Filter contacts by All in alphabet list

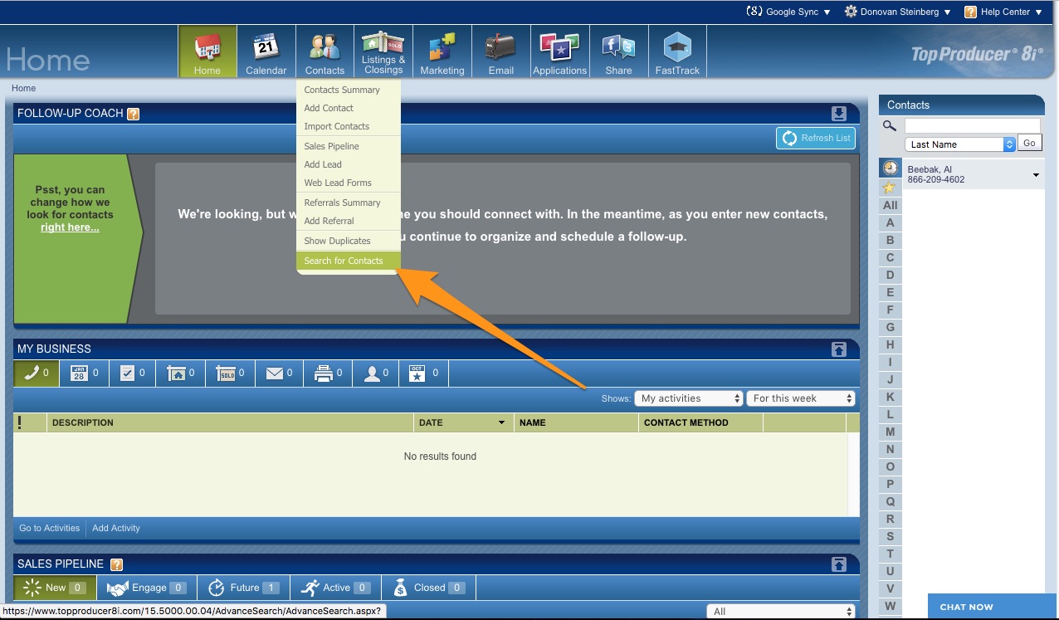(x=891, y=205)
